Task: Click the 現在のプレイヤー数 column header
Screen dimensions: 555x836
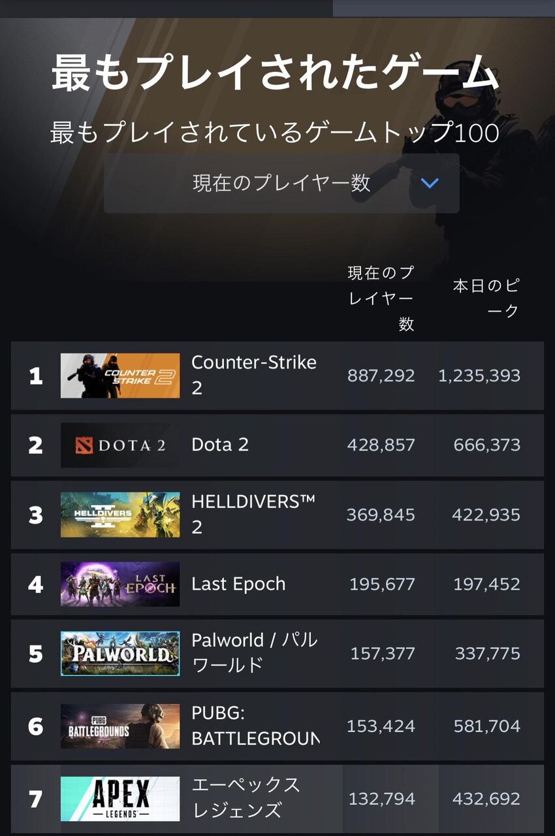Action: click(x=381, y=298)
